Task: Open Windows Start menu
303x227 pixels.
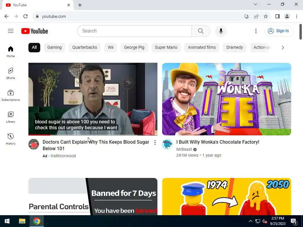Action: pos(7,221)
